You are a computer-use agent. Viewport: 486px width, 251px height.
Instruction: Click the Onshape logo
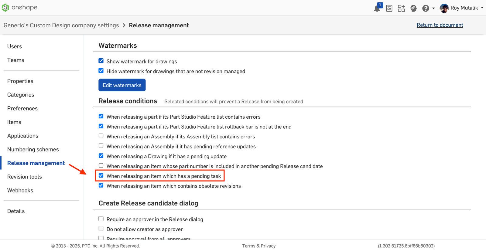pos(20,8)
